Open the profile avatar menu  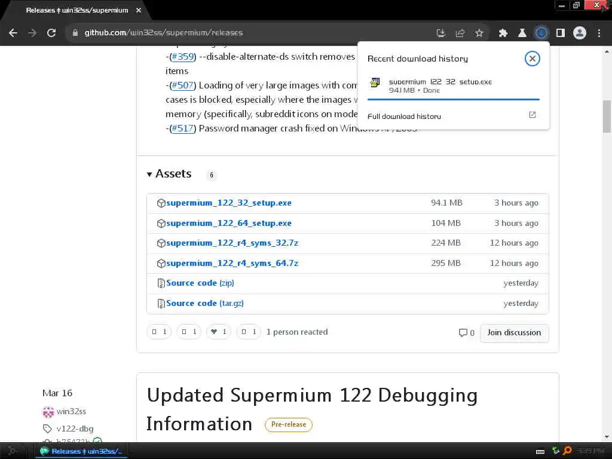tap(580, 33)
